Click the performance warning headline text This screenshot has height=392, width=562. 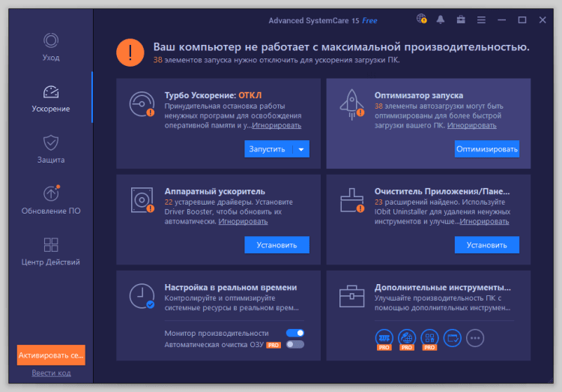pyautogui.click(x=341, y=47)
